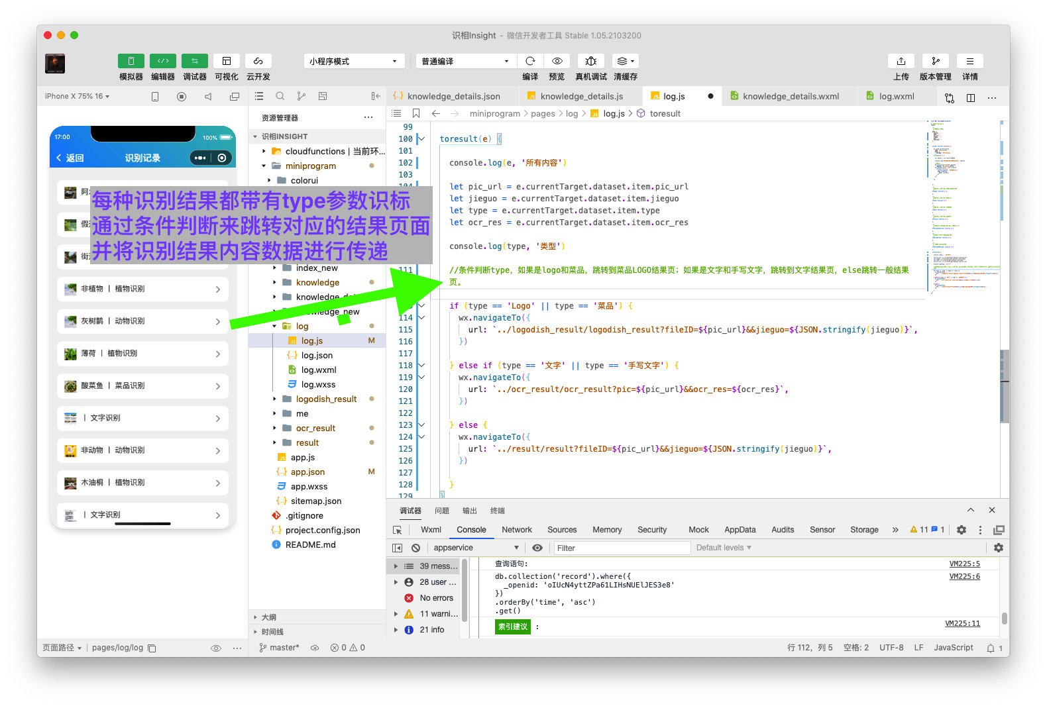Open the AppData devtools tab
This screenshot has width=1047, height=706.
pos(740,529)
